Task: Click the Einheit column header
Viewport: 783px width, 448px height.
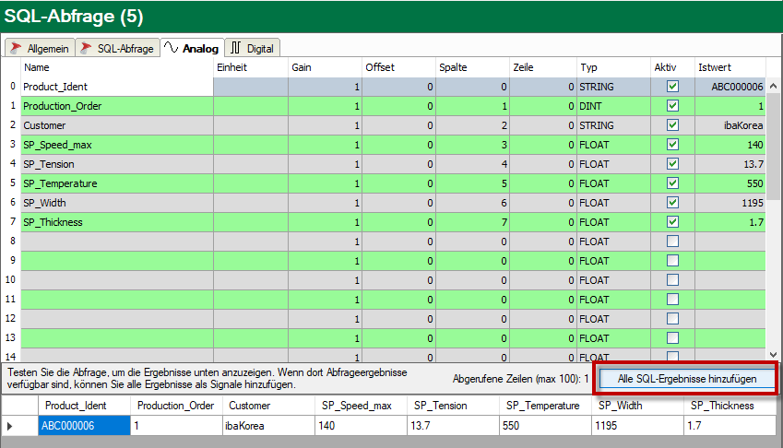Action: (x=251, y=67)
